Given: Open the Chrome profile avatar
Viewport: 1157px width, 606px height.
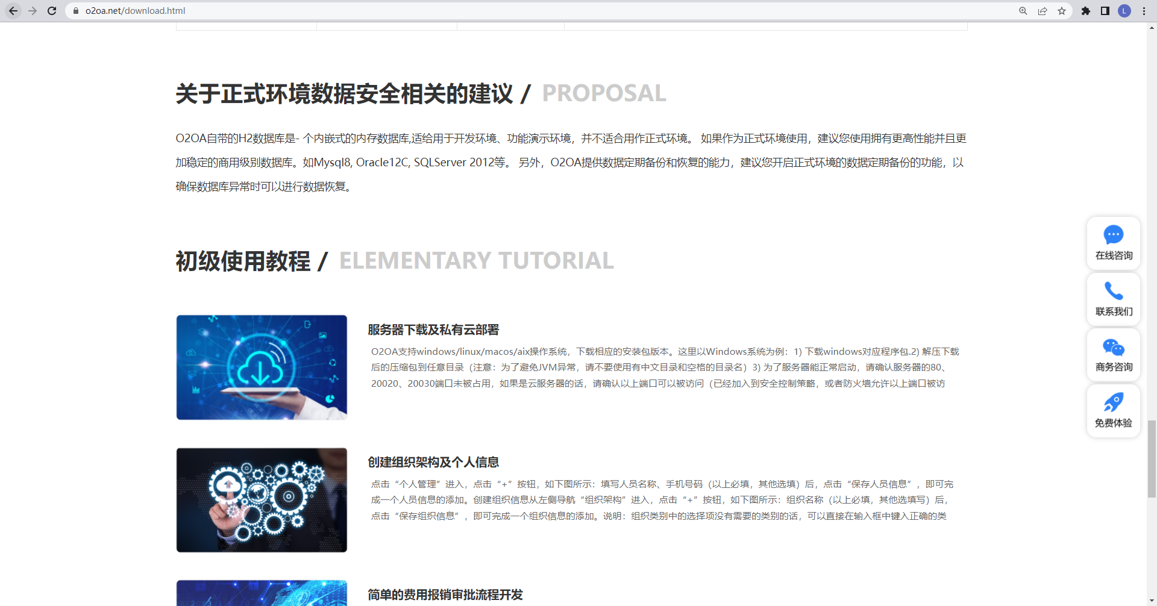Looking at the screenshot, I should click(x=1124, y=11).
